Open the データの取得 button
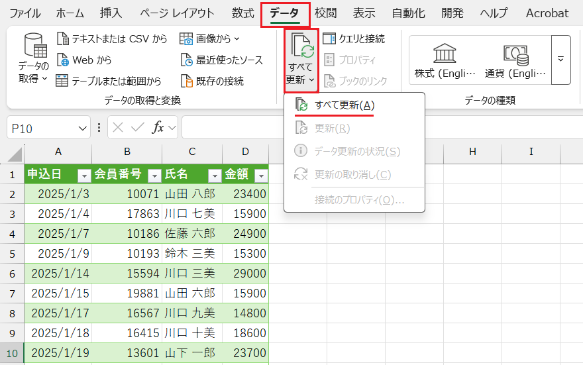The height and width of the screenshot is (365, 583). pyautogui.click(x=34, y=58)
